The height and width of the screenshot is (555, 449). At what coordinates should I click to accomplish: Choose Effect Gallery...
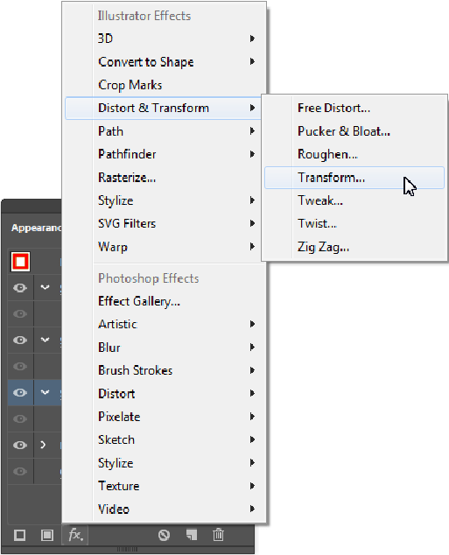point(164,301)
